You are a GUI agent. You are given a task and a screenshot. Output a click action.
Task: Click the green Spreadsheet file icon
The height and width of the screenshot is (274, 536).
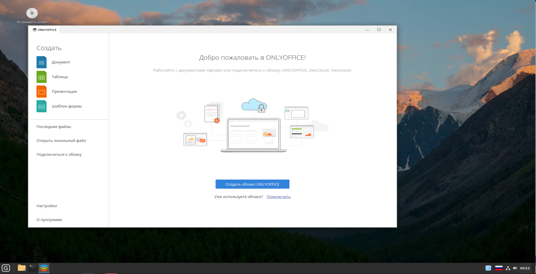tap(41, 77)
